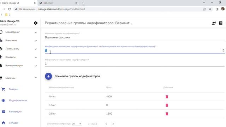The image size is (226, 127).
Task: Open Модификаторы section icon
Action: (x=3, y=100)
